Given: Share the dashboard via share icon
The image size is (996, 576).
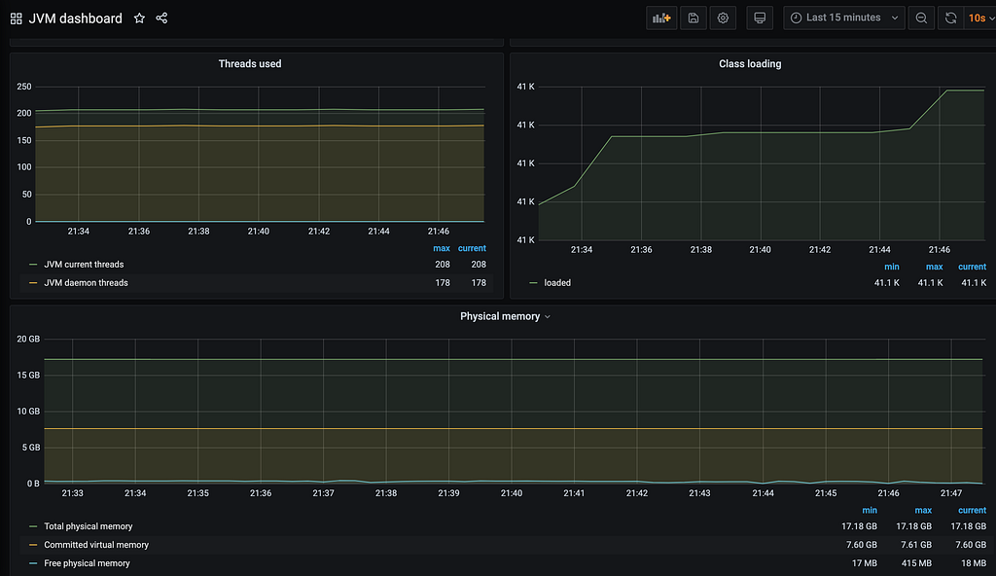Looking at the screenshot, I should click(162, 18).
